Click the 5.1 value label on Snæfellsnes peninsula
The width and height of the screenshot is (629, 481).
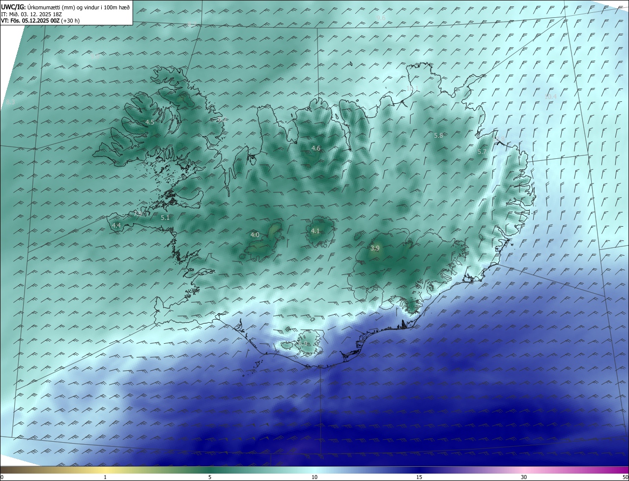pos(165,217)
